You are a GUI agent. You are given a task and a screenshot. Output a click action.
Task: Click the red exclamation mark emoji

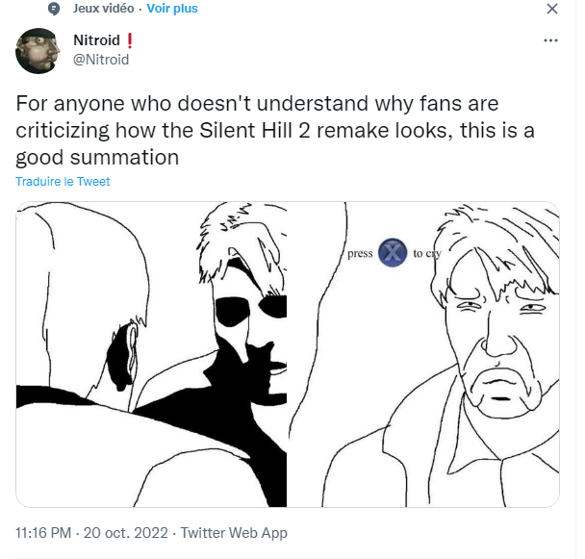(130, 41)
